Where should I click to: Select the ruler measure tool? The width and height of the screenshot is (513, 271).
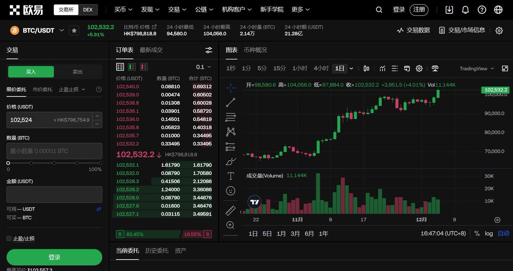[231, 210]
